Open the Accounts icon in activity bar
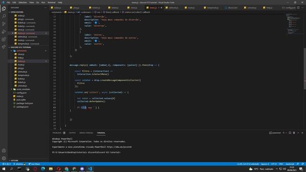Screen dimensions: 306x172 [x=4, y=150]
